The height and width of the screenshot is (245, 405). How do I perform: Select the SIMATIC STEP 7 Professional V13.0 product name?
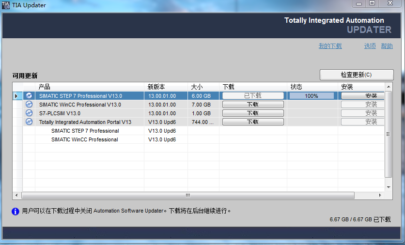[x=80, y=96]
